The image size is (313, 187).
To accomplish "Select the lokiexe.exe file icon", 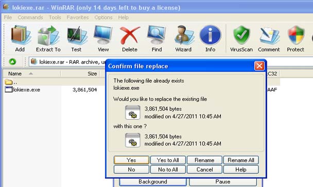I will tap(9, 89).
